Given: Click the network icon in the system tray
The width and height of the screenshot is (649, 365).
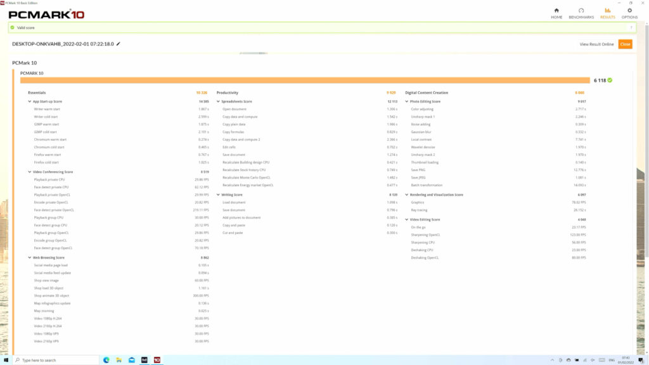Looking at the screenshot, I should (x=585, y=360).
